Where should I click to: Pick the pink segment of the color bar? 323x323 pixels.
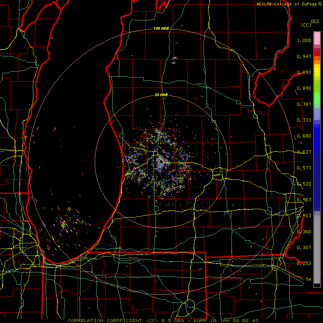click(317, 38)
